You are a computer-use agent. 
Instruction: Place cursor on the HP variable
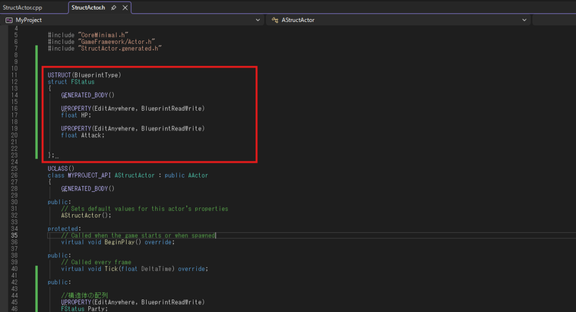85,115
